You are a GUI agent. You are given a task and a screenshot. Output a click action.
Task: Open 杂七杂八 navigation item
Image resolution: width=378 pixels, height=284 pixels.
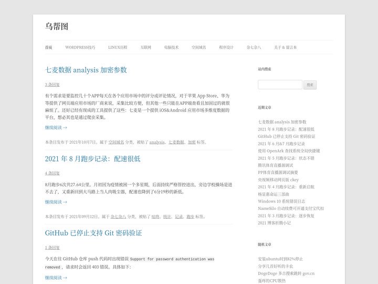click(x=254, y=47)
